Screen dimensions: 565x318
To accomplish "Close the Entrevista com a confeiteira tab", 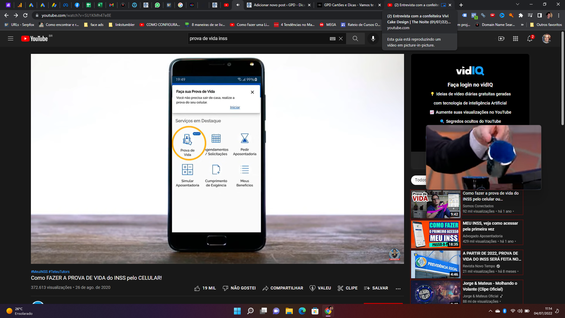I will (450, 5).
